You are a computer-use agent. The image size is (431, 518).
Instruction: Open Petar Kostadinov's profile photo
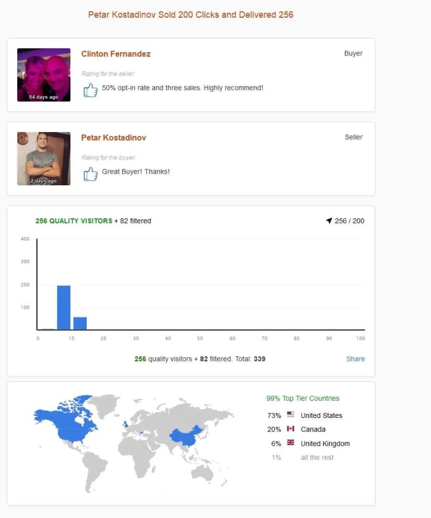click(x=44, y=158)
